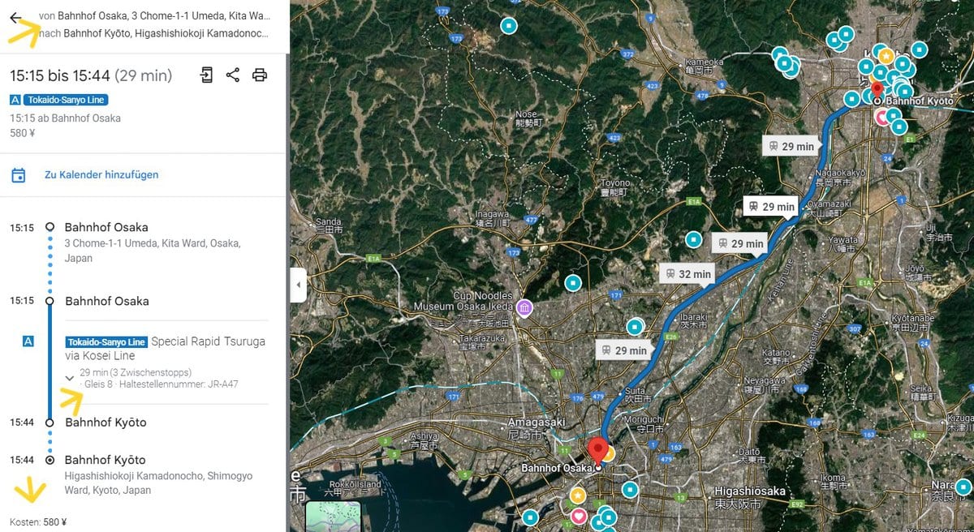Viewport: 974px width, 532px height.
Task: Select the 29 min label near Suita
Action: [x=623, y=350]
